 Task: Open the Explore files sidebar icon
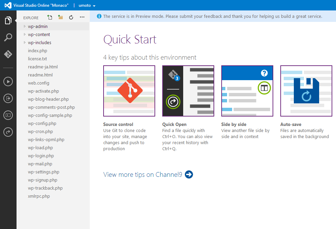tap(8, 20)
